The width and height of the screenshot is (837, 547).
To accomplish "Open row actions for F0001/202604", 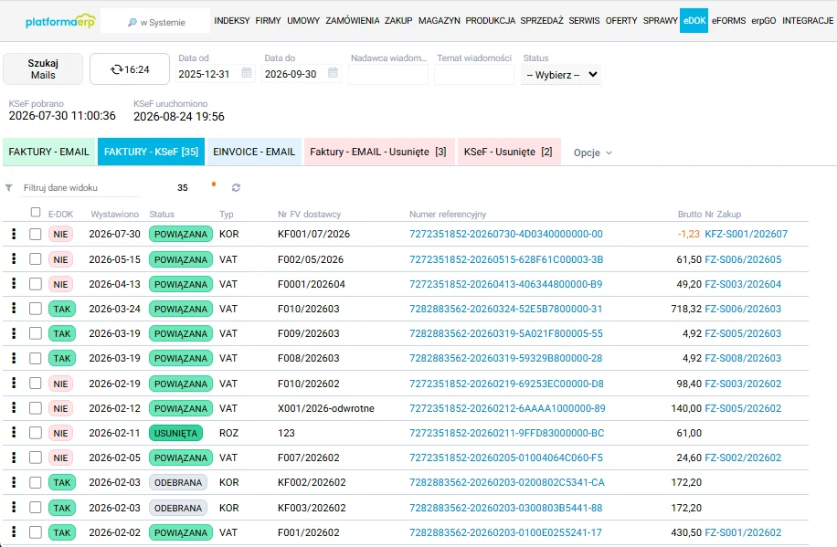I will pos(14,284).
